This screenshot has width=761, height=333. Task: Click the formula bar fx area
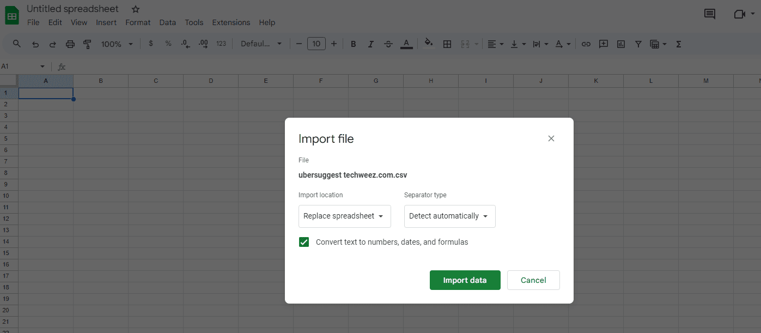(x=62, y=66)
